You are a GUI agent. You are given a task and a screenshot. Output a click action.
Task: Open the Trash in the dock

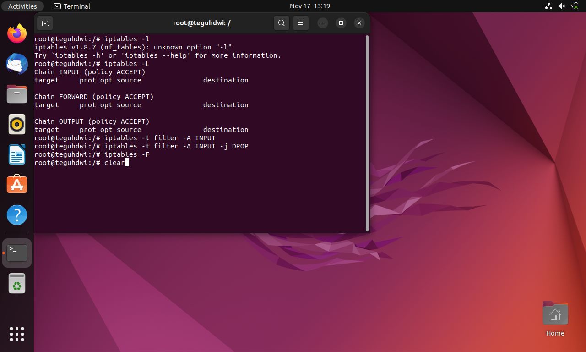pyautogui.click(x=17, y=283)
